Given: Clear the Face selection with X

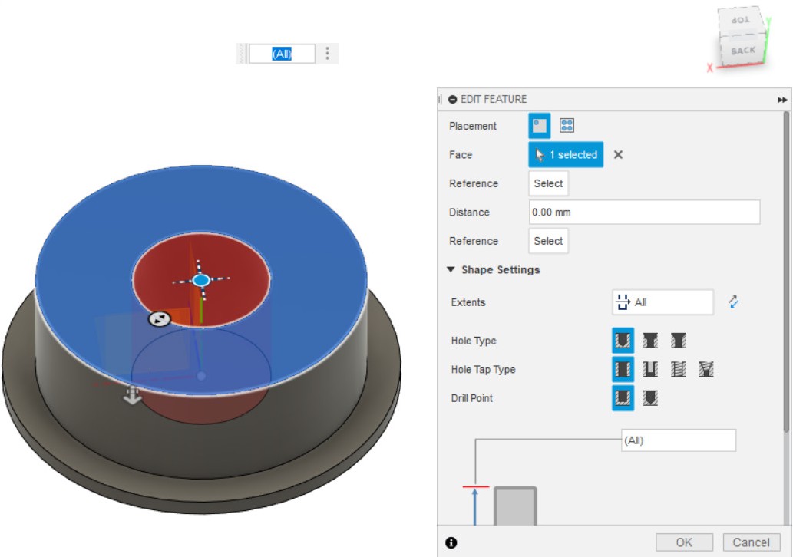Looking at the screenshot, I should click(x=618, y=155).
